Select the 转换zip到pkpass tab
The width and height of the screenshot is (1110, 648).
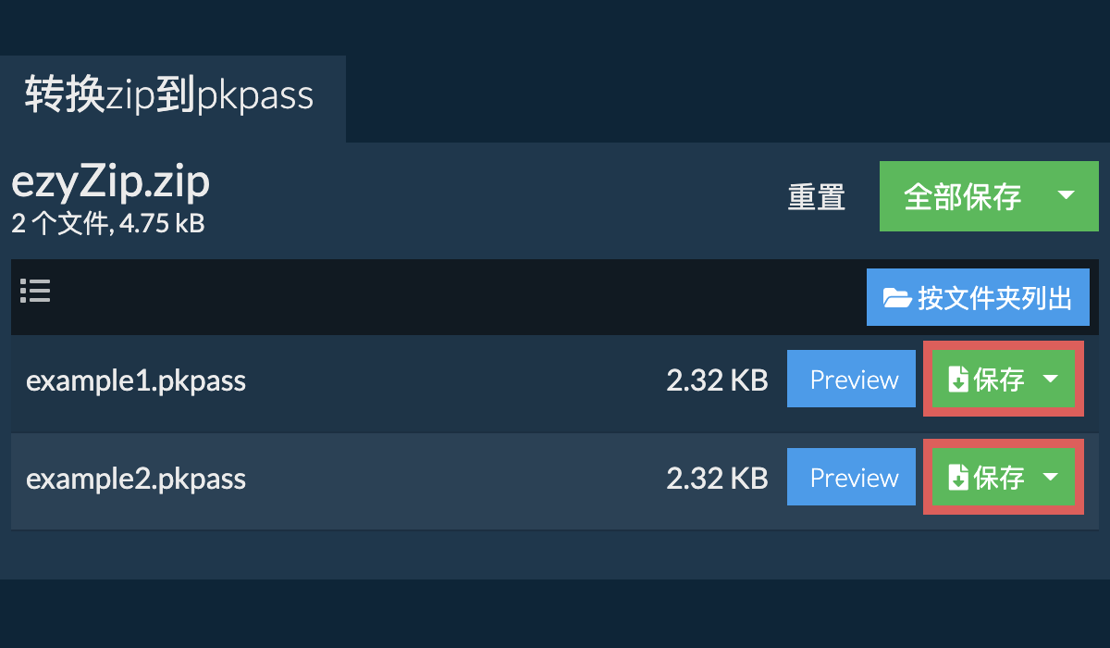click(x=169, y=97)
